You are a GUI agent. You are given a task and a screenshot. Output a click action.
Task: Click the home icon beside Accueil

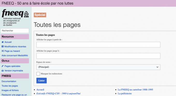tap(3, 42)
